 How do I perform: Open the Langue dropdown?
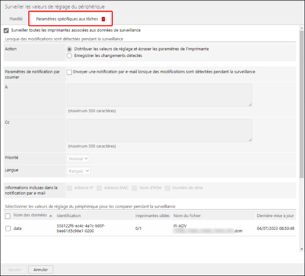[x=79, y=171]
